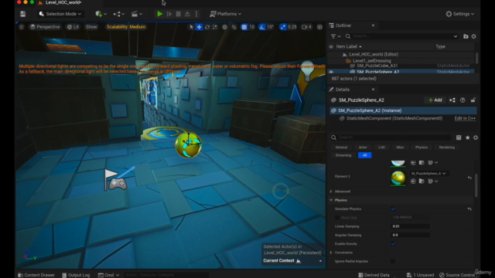Open the Selection Mode dropdown
This screenshot has height=278, width=495.
[x=60, y=14]
